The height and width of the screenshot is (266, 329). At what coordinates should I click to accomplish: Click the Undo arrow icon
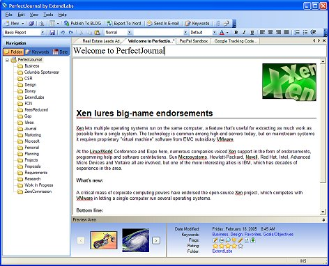(x=63, y=33)
